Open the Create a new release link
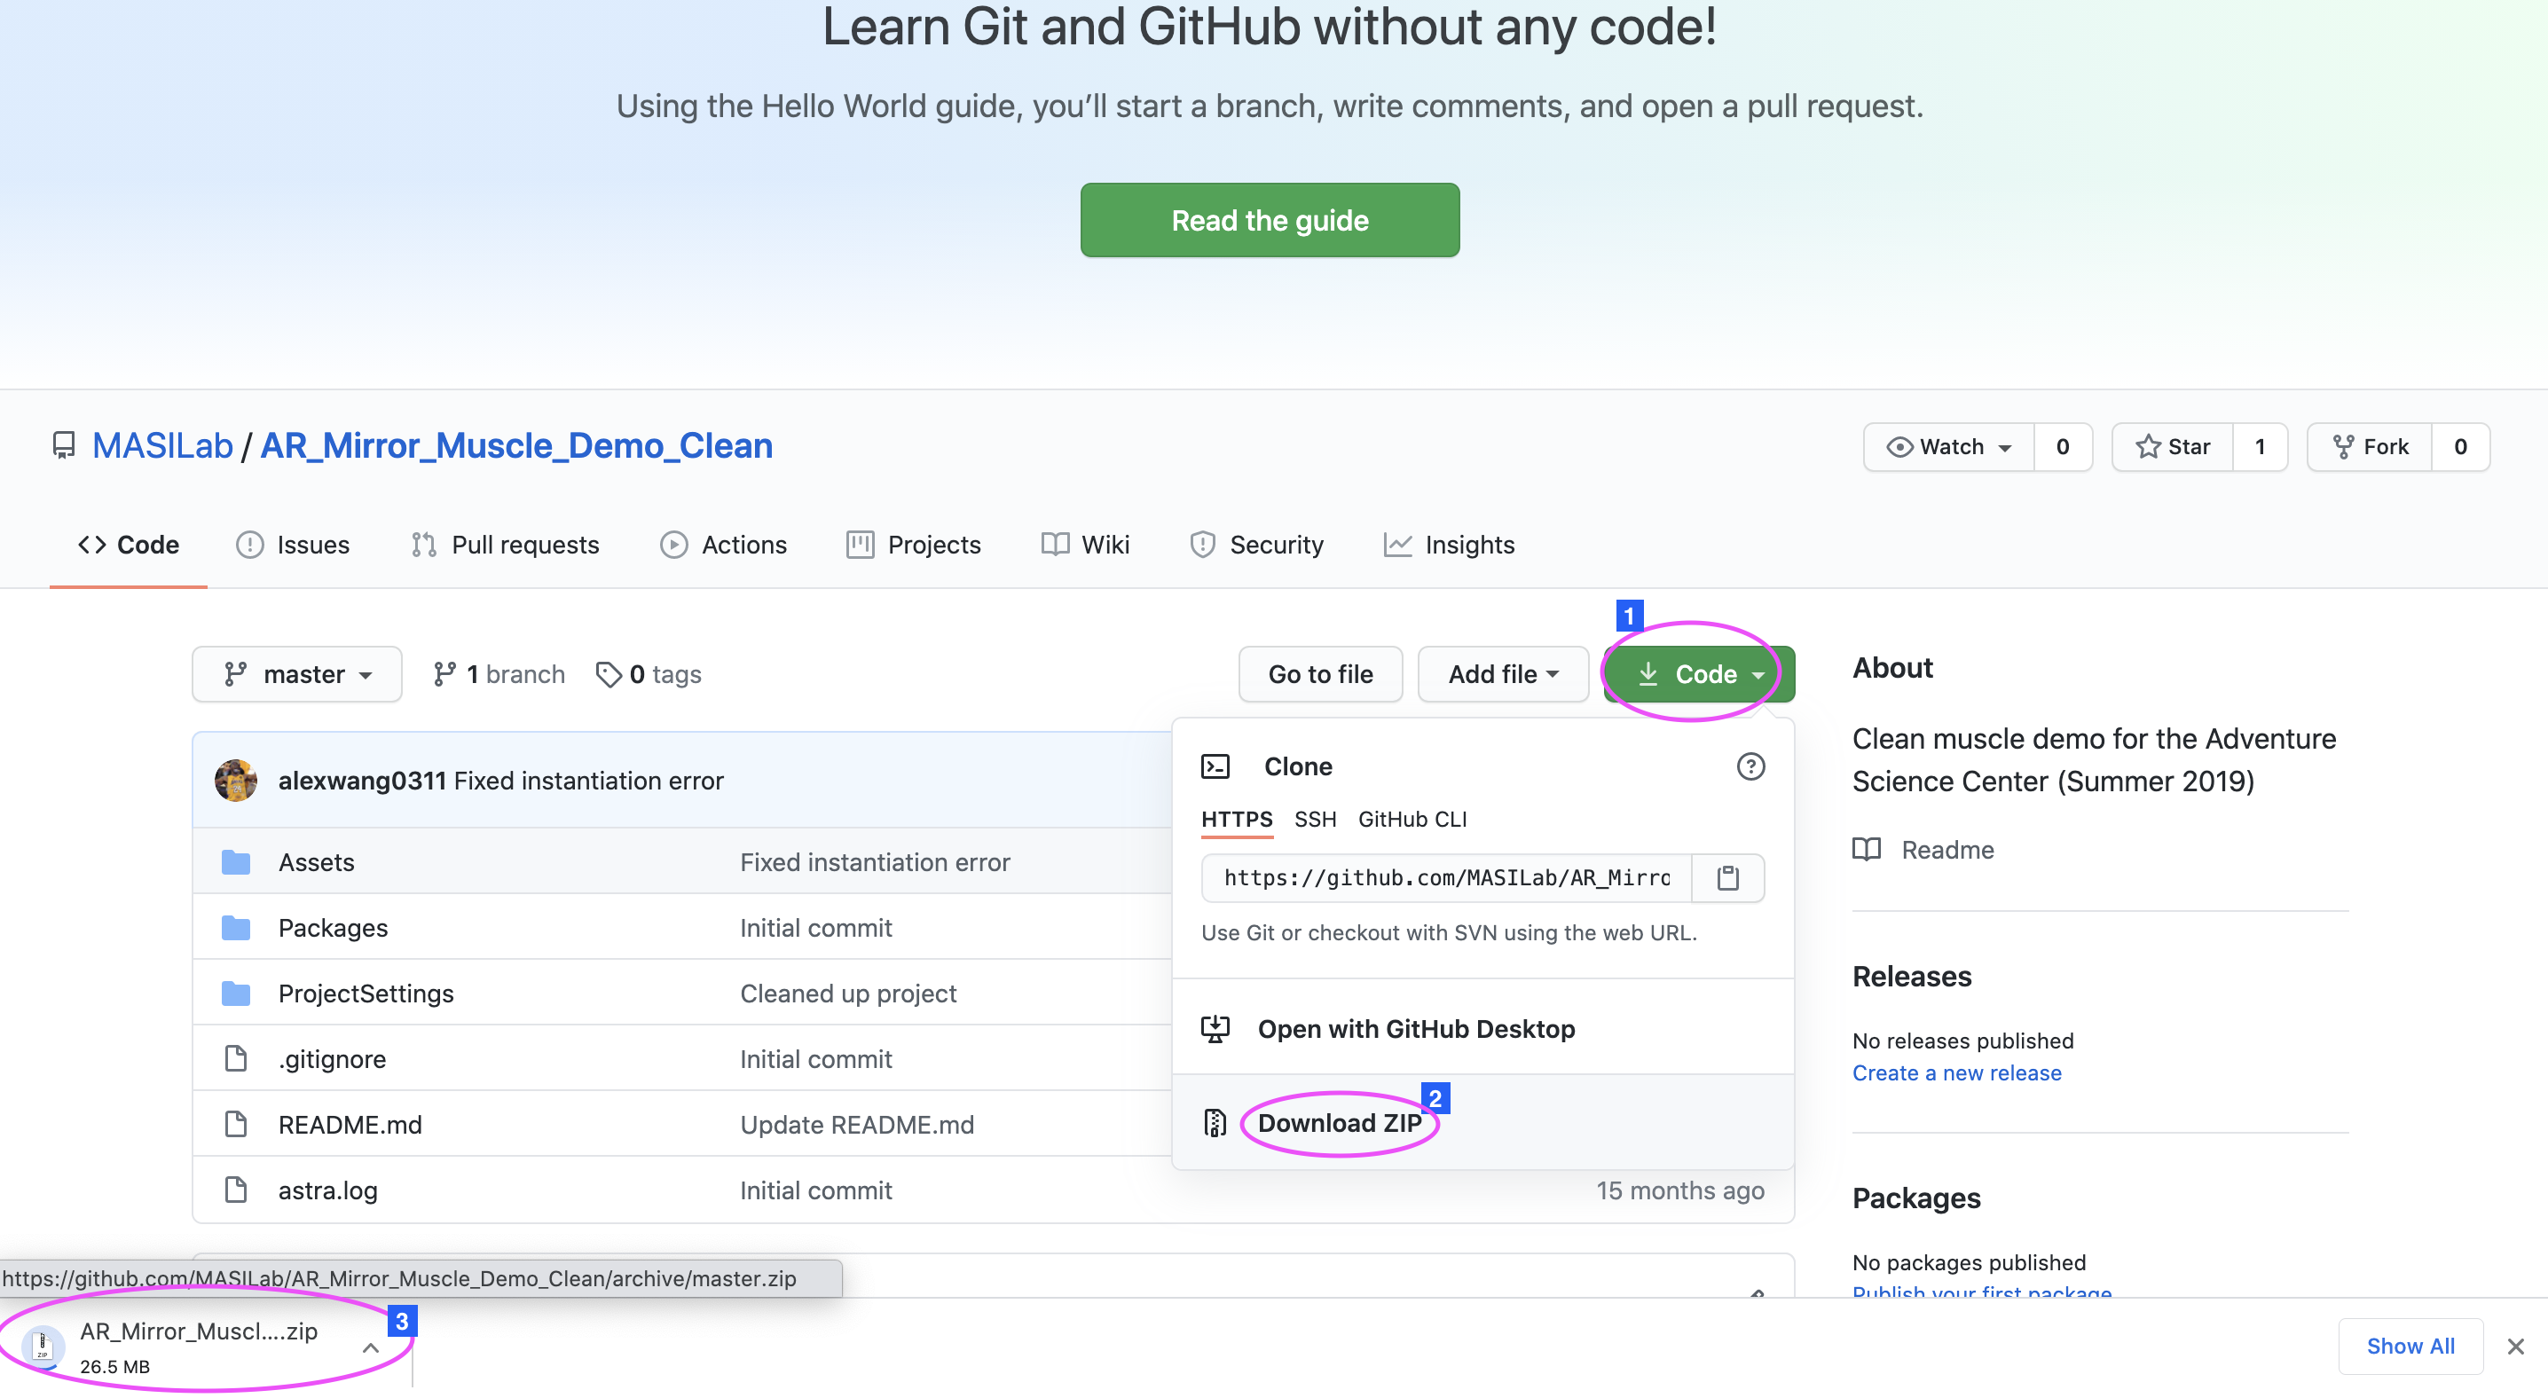 (1955, 1072)
